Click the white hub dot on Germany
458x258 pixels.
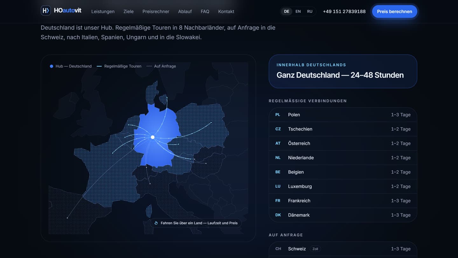[x=153, y=137]
